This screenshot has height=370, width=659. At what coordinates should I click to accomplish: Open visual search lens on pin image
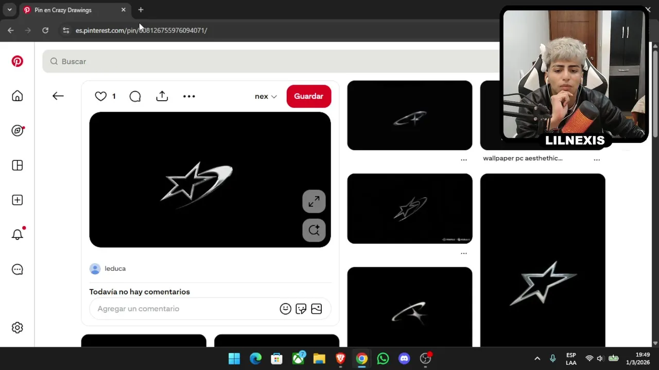click(314, 230)
